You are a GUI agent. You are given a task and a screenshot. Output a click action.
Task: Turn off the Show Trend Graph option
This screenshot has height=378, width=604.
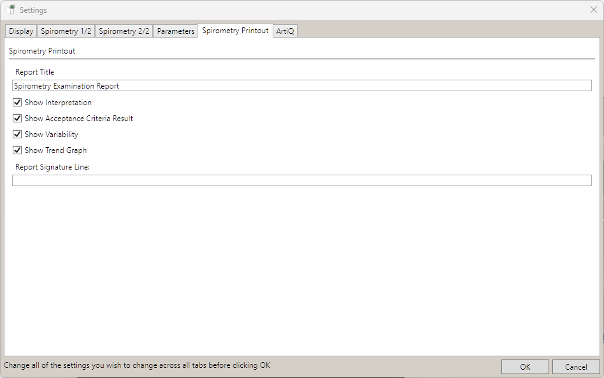(x=17, y=150)
